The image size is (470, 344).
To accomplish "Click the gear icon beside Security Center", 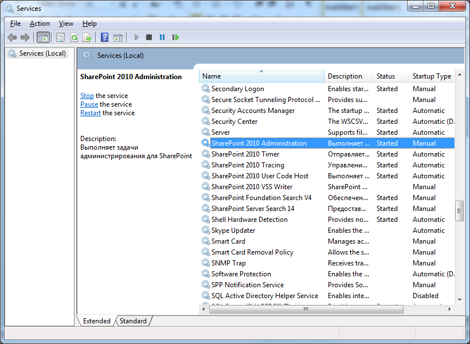I will [206, 121].
